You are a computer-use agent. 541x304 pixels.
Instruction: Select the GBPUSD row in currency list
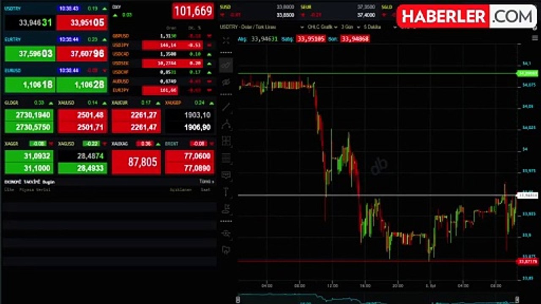(x=162, y=36)
